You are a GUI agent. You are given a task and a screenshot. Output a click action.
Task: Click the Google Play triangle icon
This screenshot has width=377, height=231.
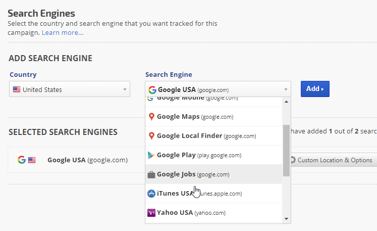(151, 155)
